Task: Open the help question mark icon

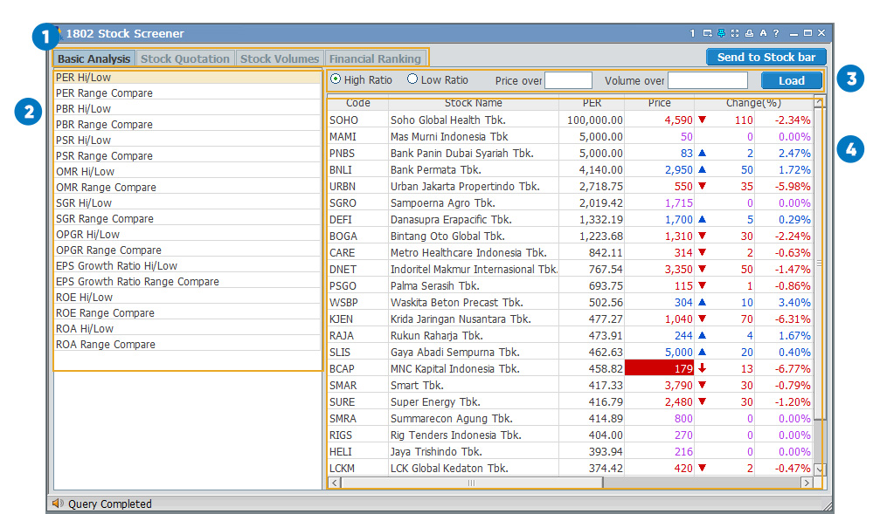Action: [776, 33]
